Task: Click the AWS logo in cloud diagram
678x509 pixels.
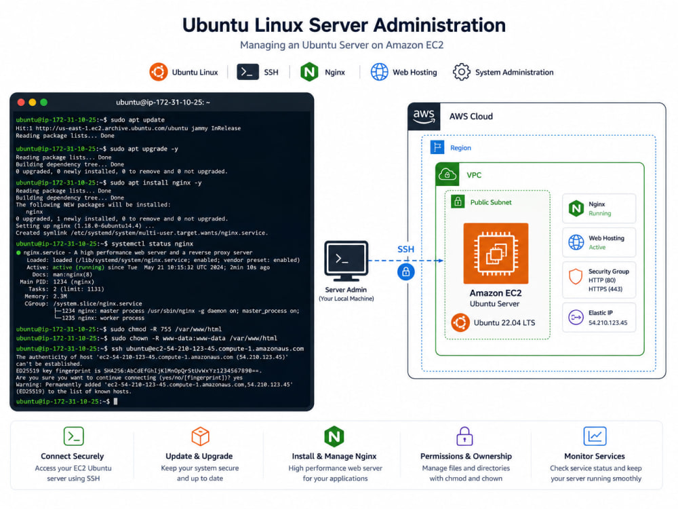Action: pyautogui.click(x=424, y=117)
